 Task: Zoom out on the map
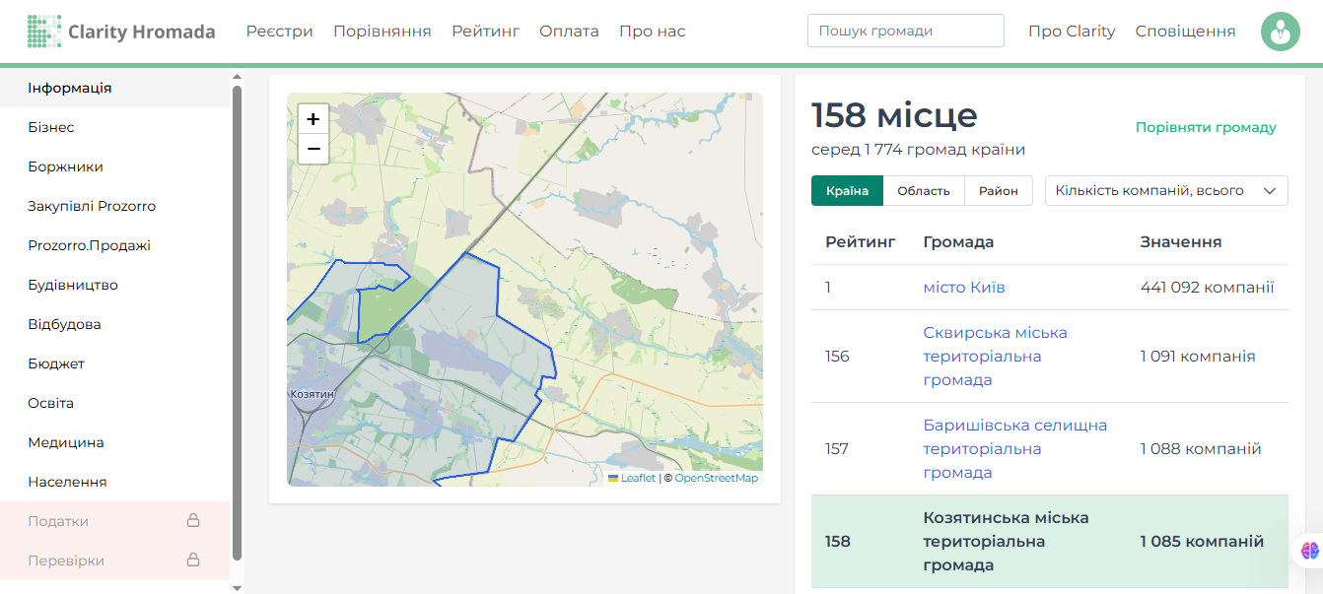tap(313, 149)
